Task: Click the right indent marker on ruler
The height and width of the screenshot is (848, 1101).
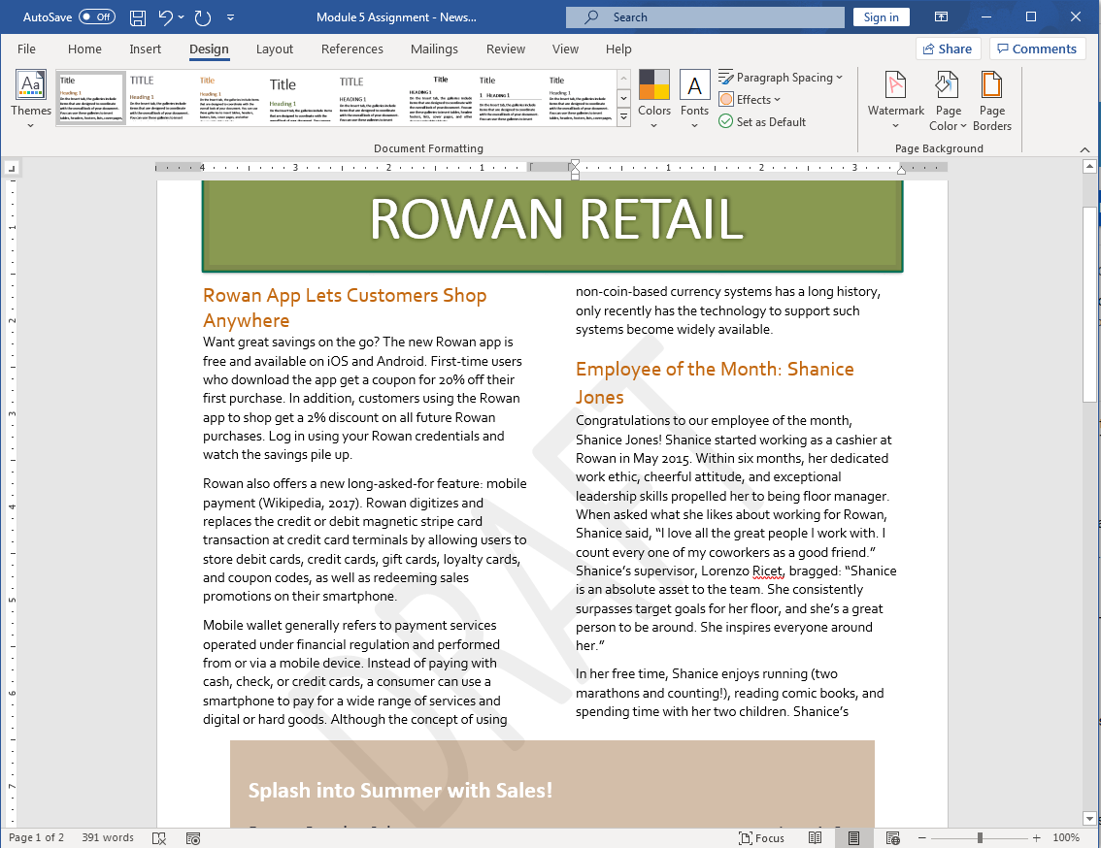Action: click(x=901, y=169)
